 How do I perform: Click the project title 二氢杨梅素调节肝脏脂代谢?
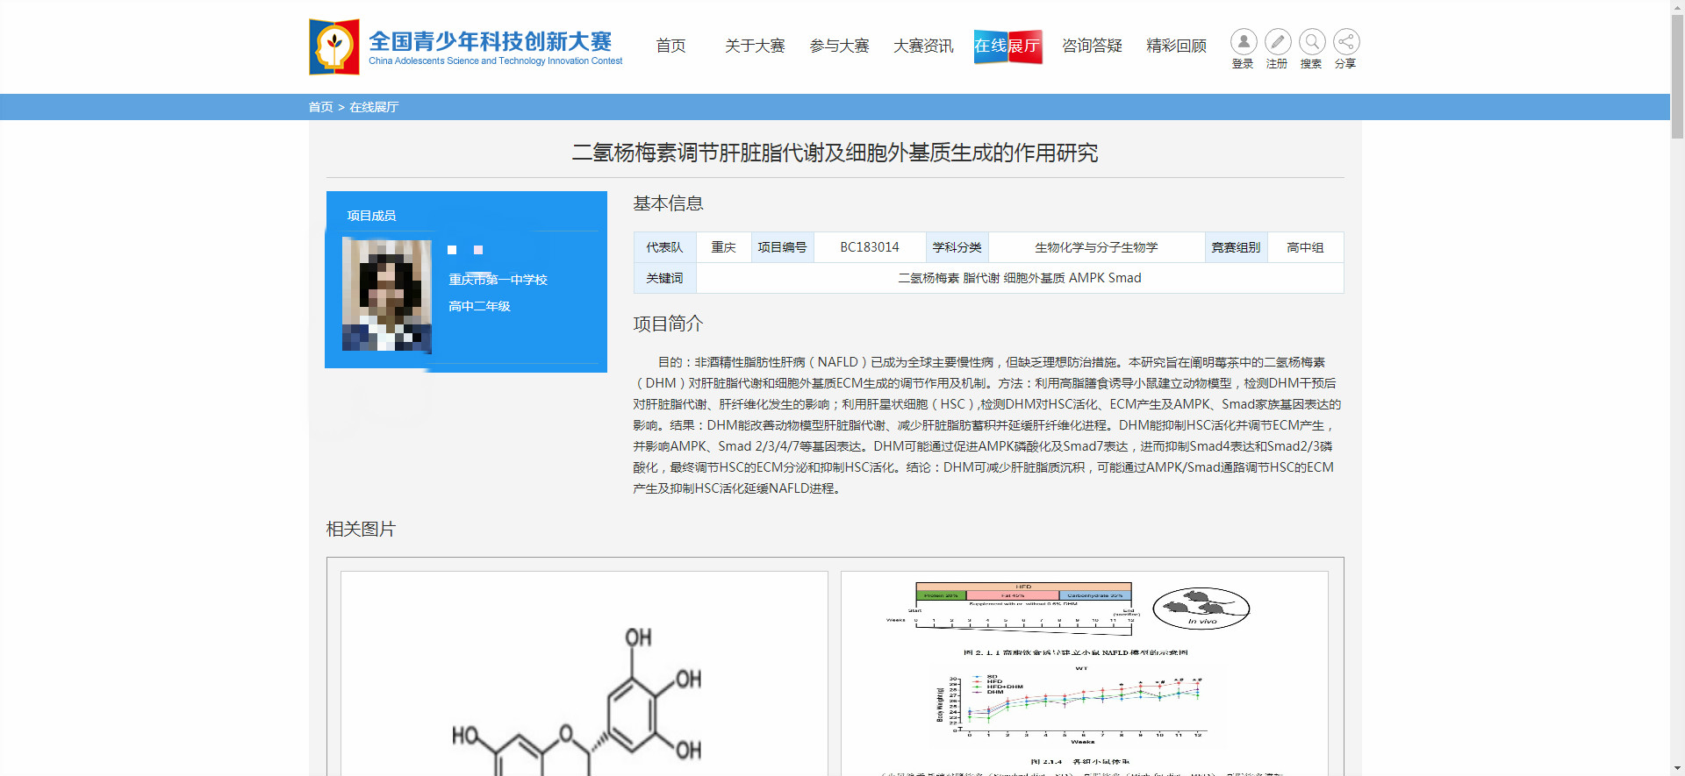[x=835, y=153]
